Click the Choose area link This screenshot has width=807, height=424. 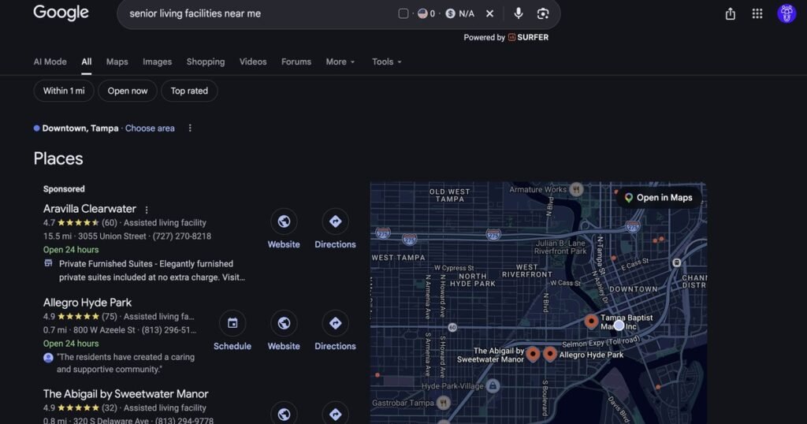(150, 128)
